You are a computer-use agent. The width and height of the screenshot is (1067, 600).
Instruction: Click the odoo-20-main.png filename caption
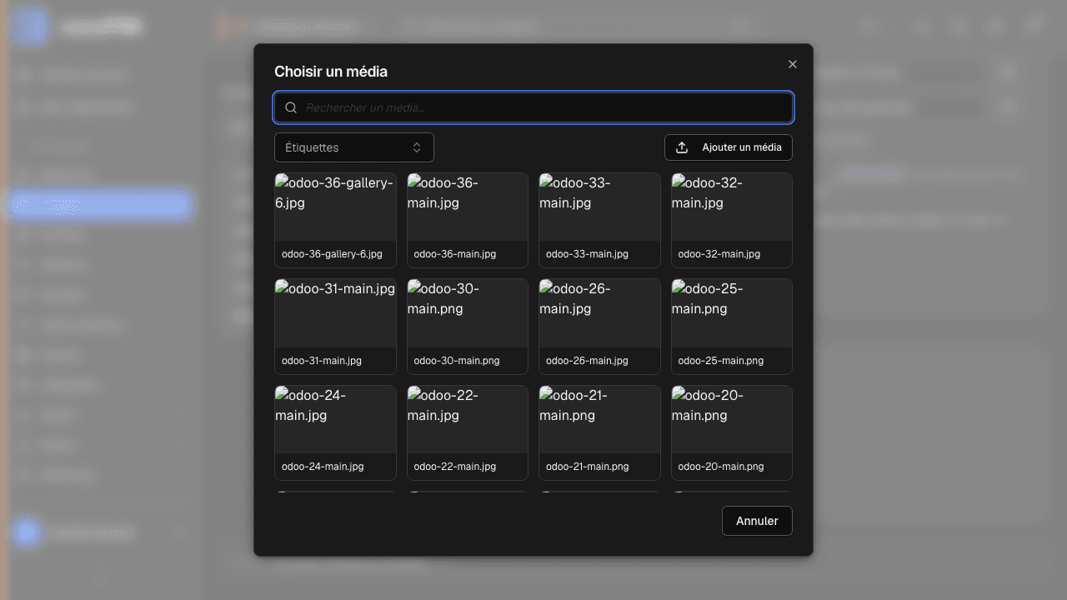[x=721, y=467]
